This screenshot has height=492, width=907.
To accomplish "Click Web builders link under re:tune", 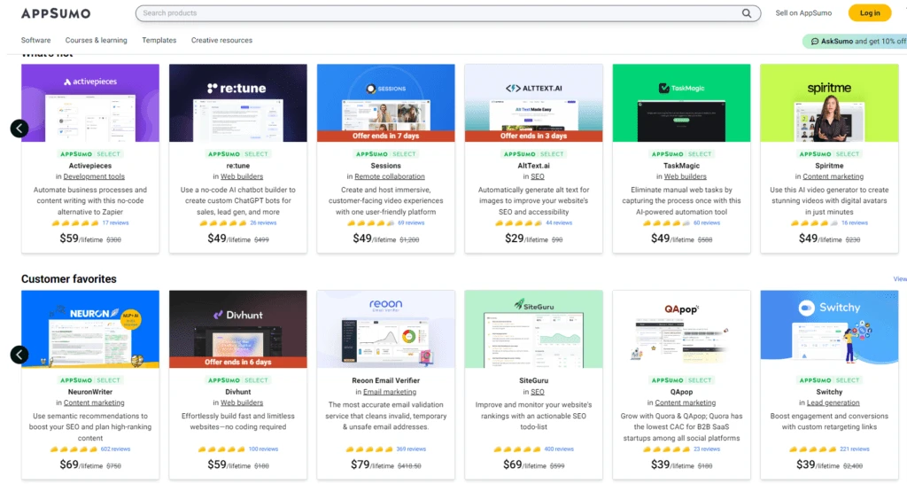I will pos(242,176).
